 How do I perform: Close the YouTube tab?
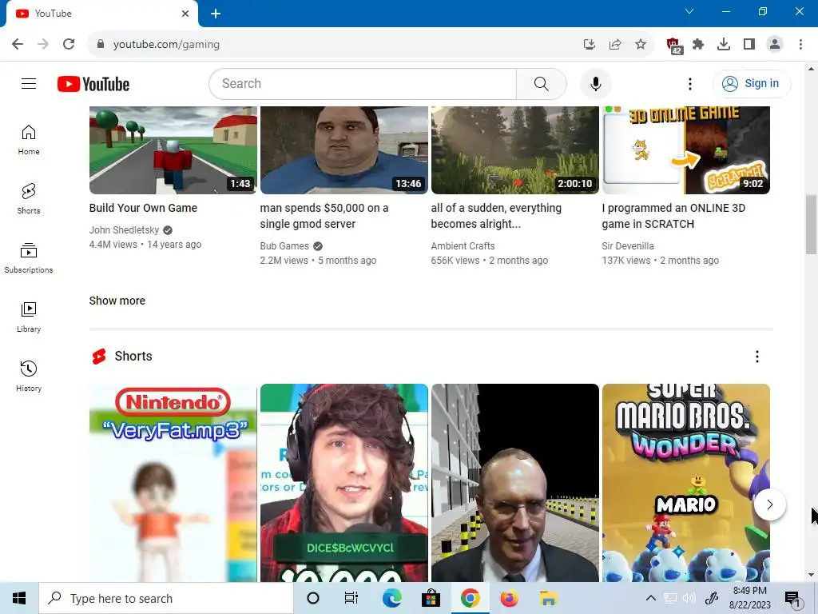point(185,14)
